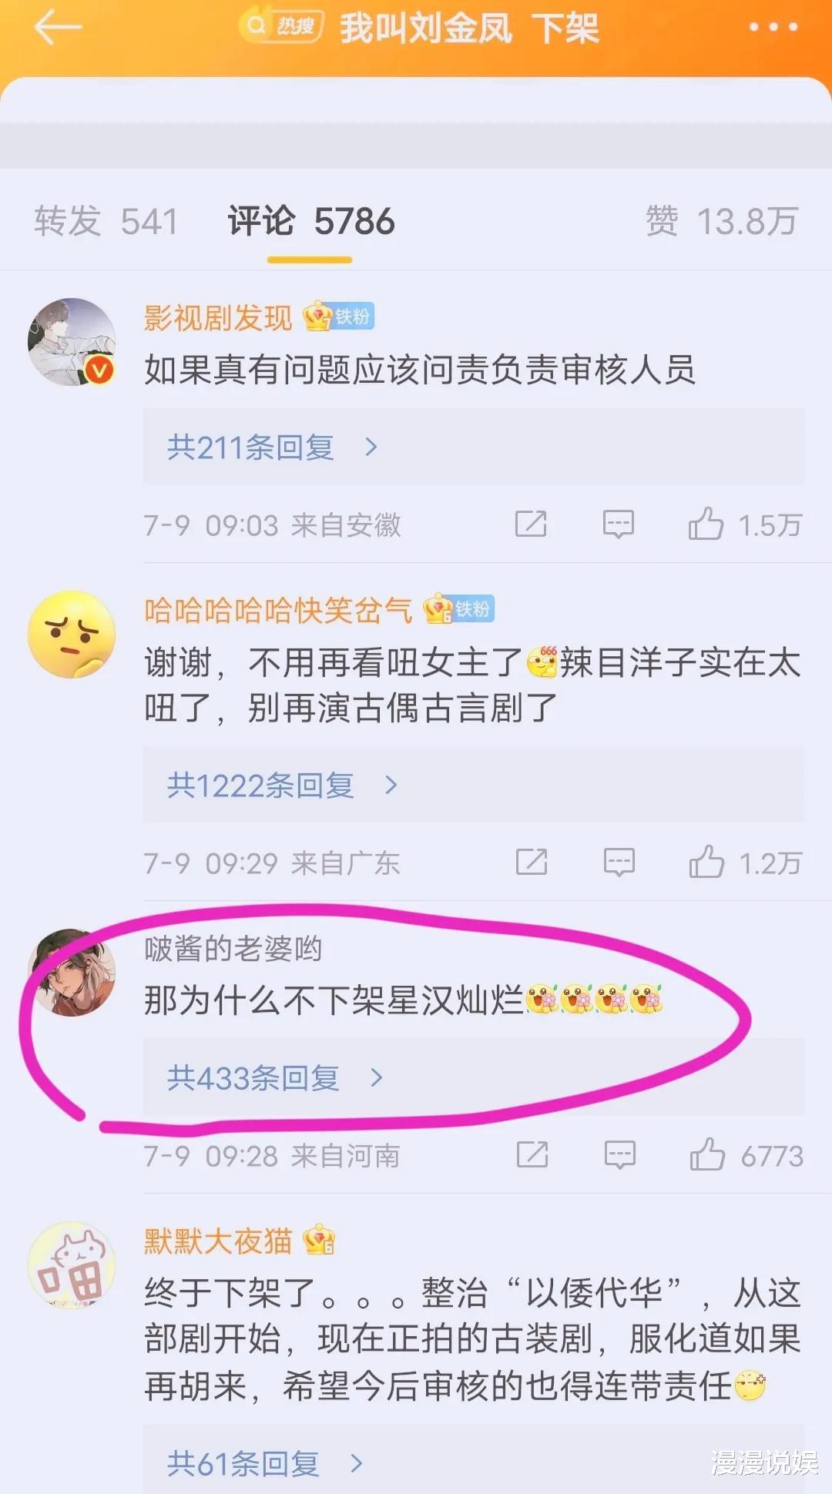Open the 默默大夜猫 user profile name
This screenshot has height=1494, width=832.
coord(218,1241)
